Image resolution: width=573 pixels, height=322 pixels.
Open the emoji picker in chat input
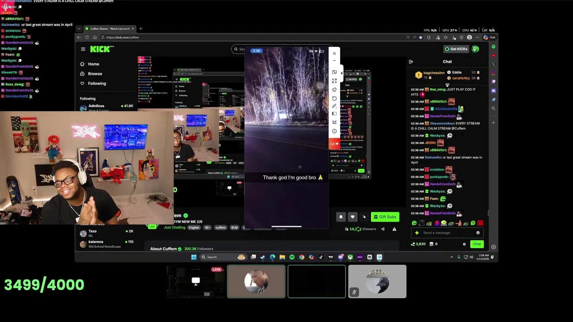(x=478, y=233)
